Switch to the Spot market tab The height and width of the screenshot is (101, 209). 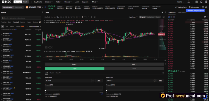pyautogui.click(x=10, y=22)
